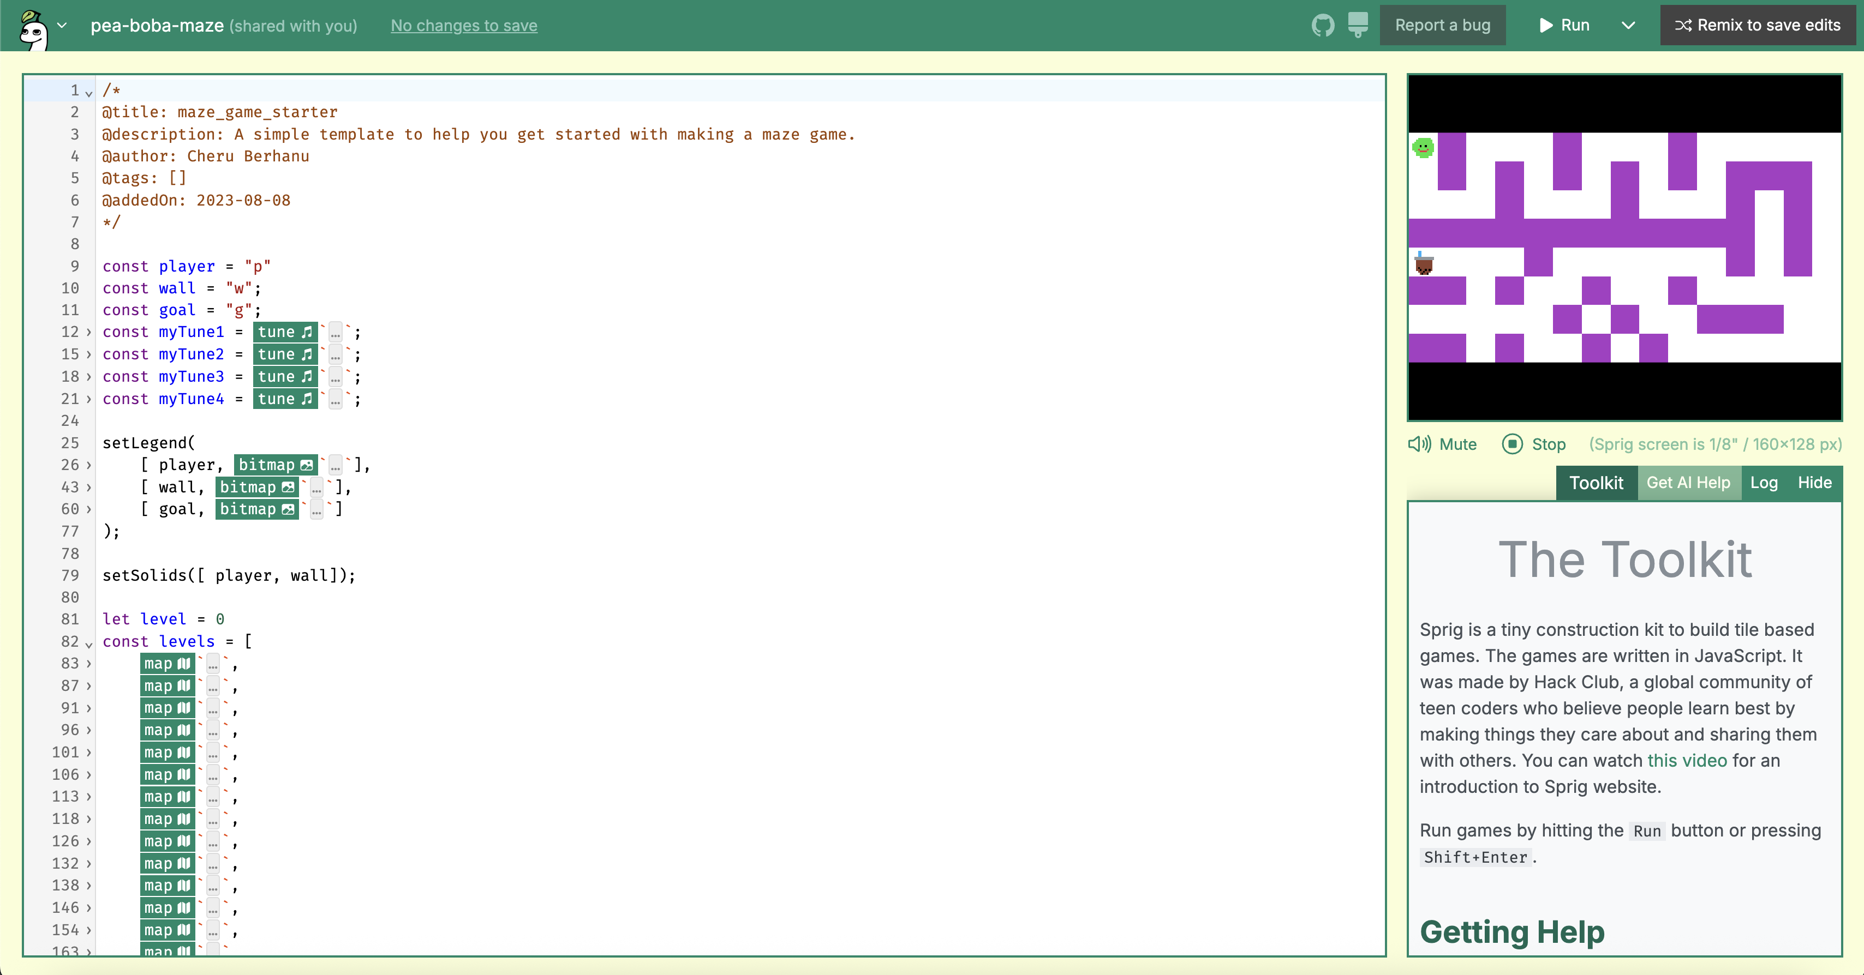Expand the folded myTune2 line 15
Viewport: 1864px width, 975px height.
[89, 354]
